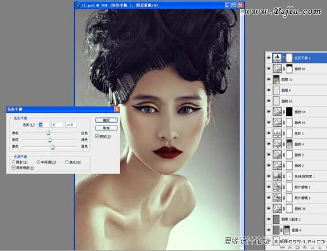Click the create new layer icon at panel bottom
Image resolution: width=327 pixels, height=251 pixels.
pyautogui.click(x=320, y=247)
